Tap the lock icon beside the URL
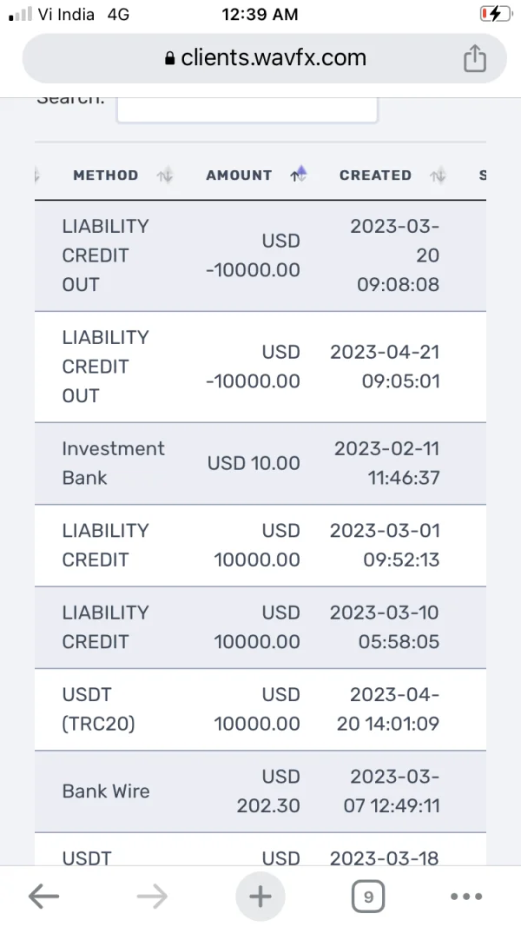 169,59
